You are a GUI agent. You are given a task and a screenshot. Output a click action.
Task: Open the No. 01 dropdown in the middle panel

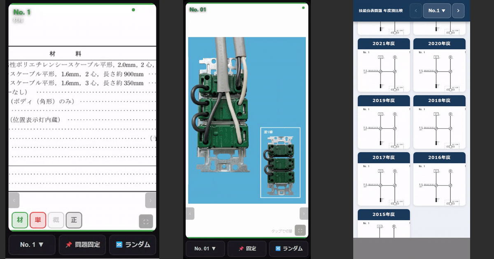pyautogui.click(x=205, y=249)
